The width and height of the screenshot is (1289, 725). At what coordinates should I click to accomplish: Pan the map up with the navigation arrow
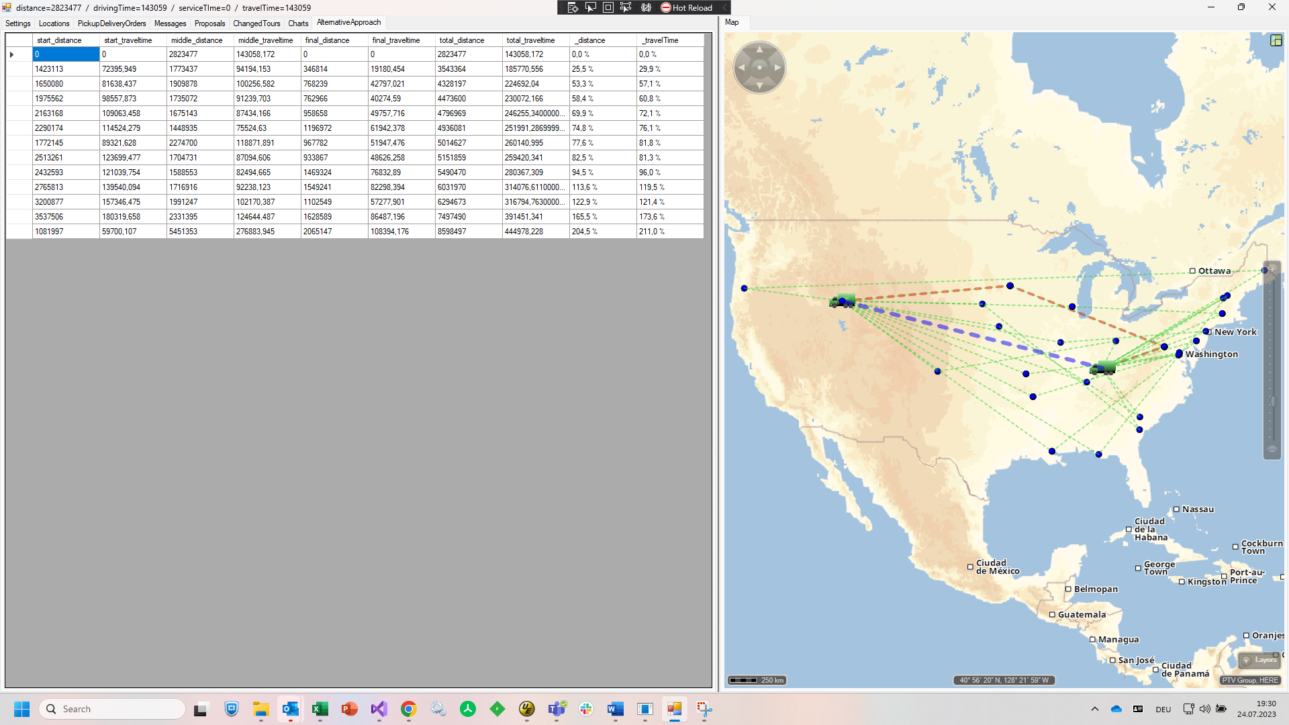click(x=759, y=50)
